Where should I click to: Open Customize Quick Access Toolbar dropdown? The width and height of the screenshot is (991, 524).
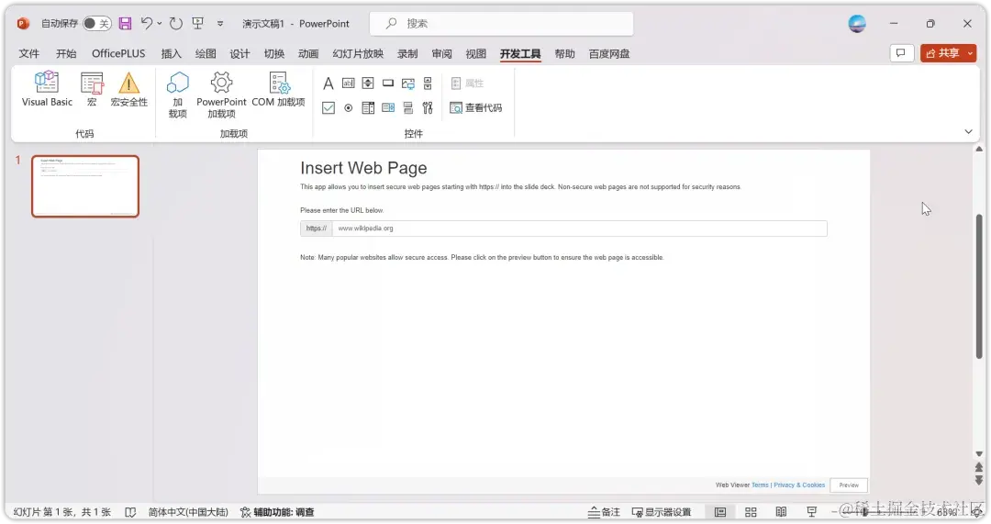click(x=220, y=23)
